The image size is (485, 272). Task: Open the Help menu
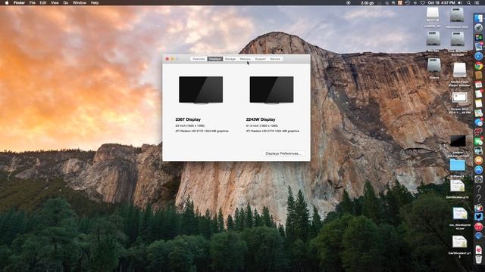95,3
